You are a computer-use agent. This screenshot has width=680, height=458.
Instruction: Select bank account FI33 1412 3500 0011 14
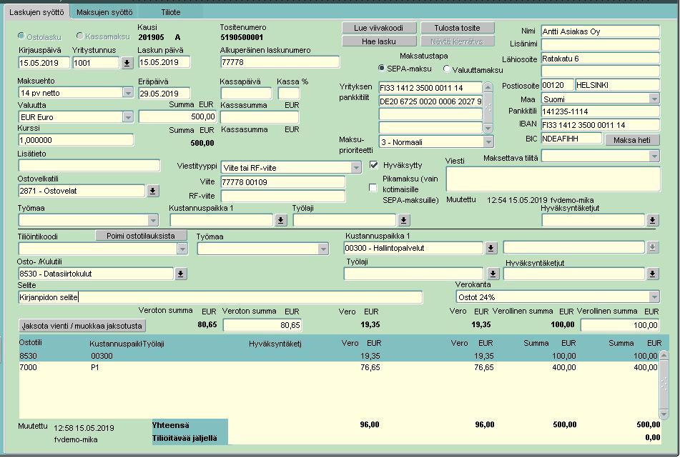pyautogui.click(x=430, y=88)
